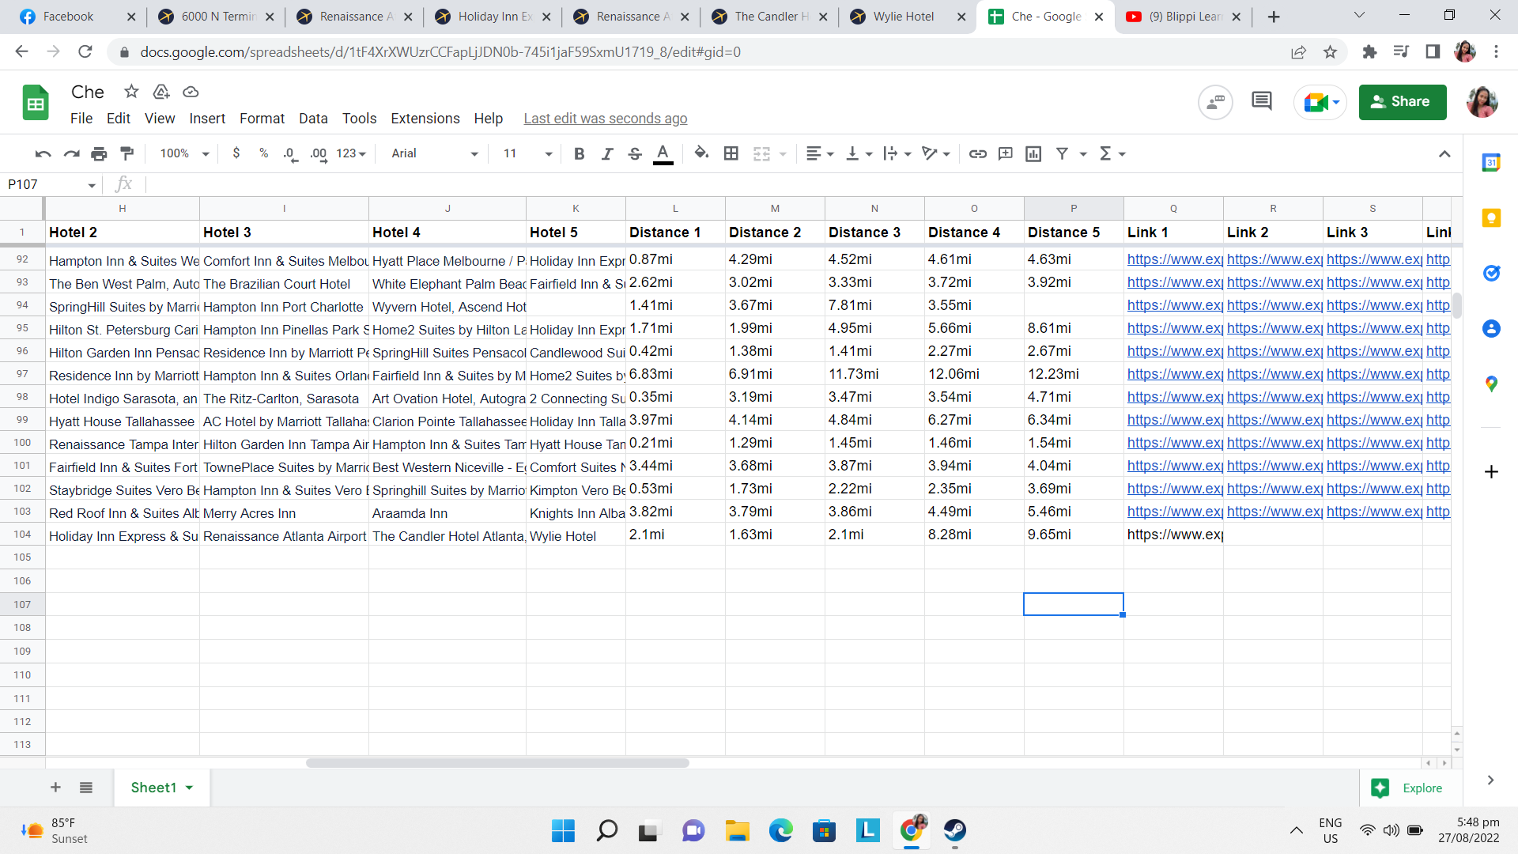Click the Explore button
Screen dimensions: 1518x854
(1412, 788)
